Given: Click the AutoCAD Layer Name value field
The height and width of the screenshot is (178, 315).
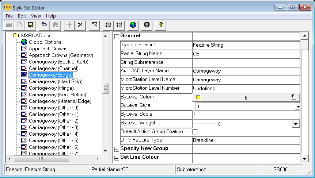Looking at the screenshot, I should tap(246, 71).
